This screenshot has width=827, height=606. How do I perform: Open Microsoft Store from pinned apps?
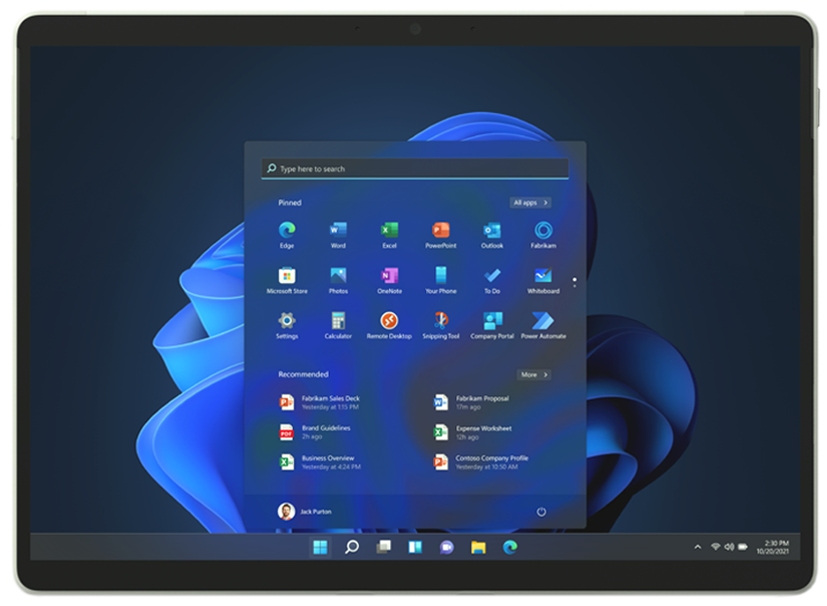pyautogui.click(x=287, y=280)
